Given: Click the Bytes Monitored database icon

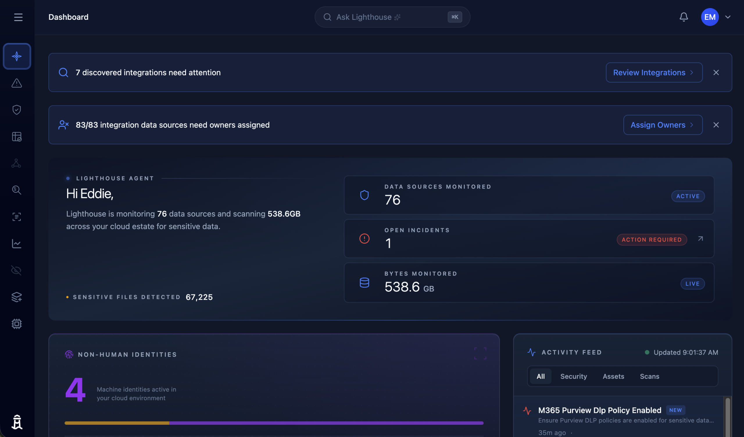Looking at the screenshot, I should click(364, 283).
